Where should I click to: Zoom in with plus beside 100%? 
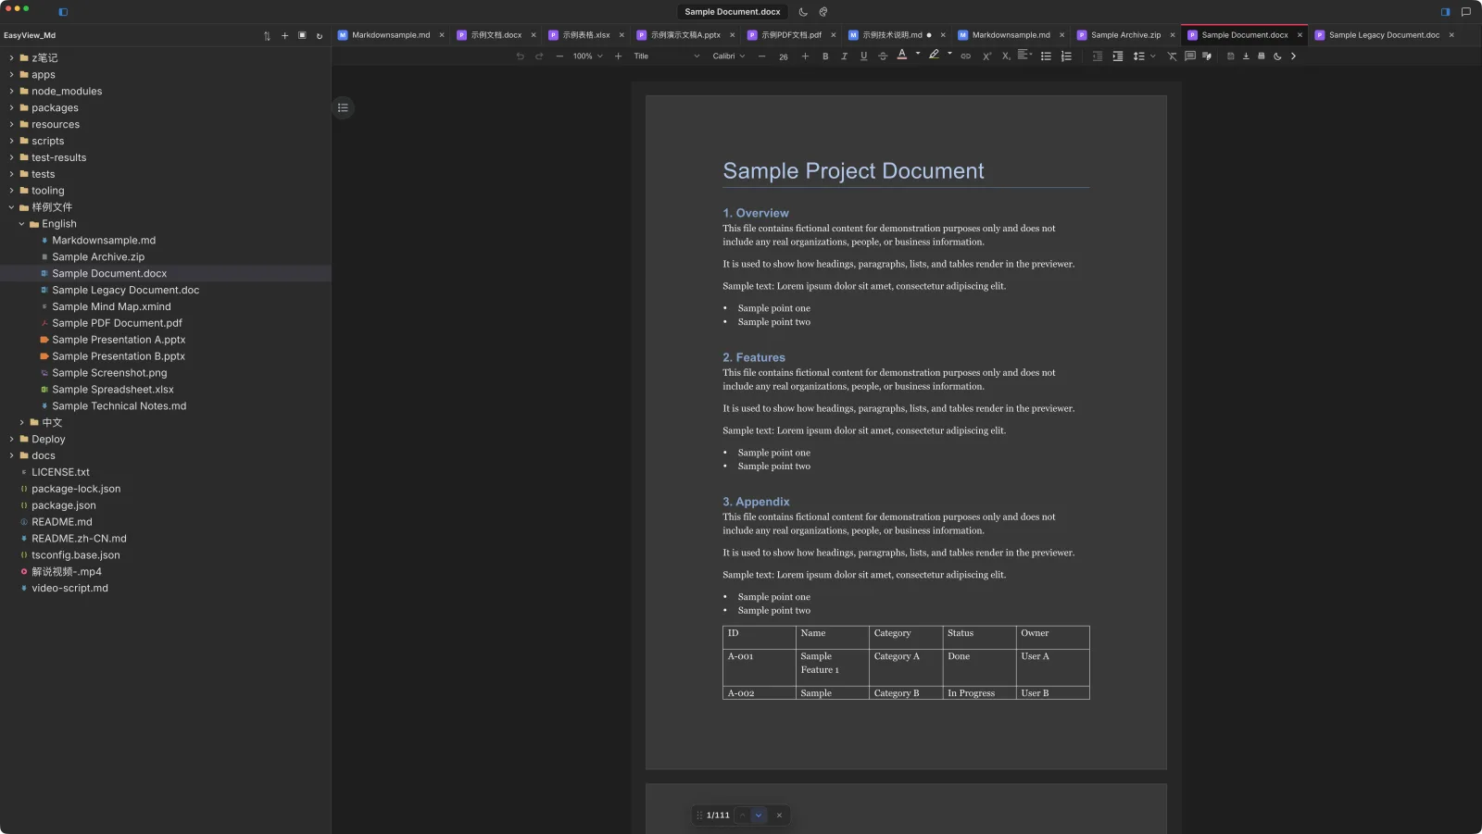tap(618, 56)
